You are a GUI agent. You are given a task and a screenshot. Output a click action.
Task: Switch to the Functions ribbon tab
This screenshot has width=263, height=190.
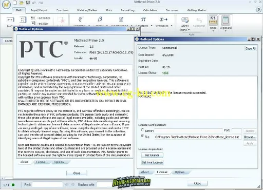coord(62,10)
